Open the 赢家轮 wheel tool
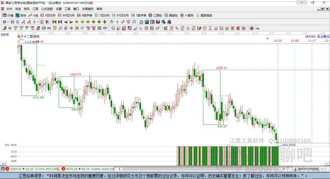This screenshot has width=330, height=179. click(x=171, y=16)
